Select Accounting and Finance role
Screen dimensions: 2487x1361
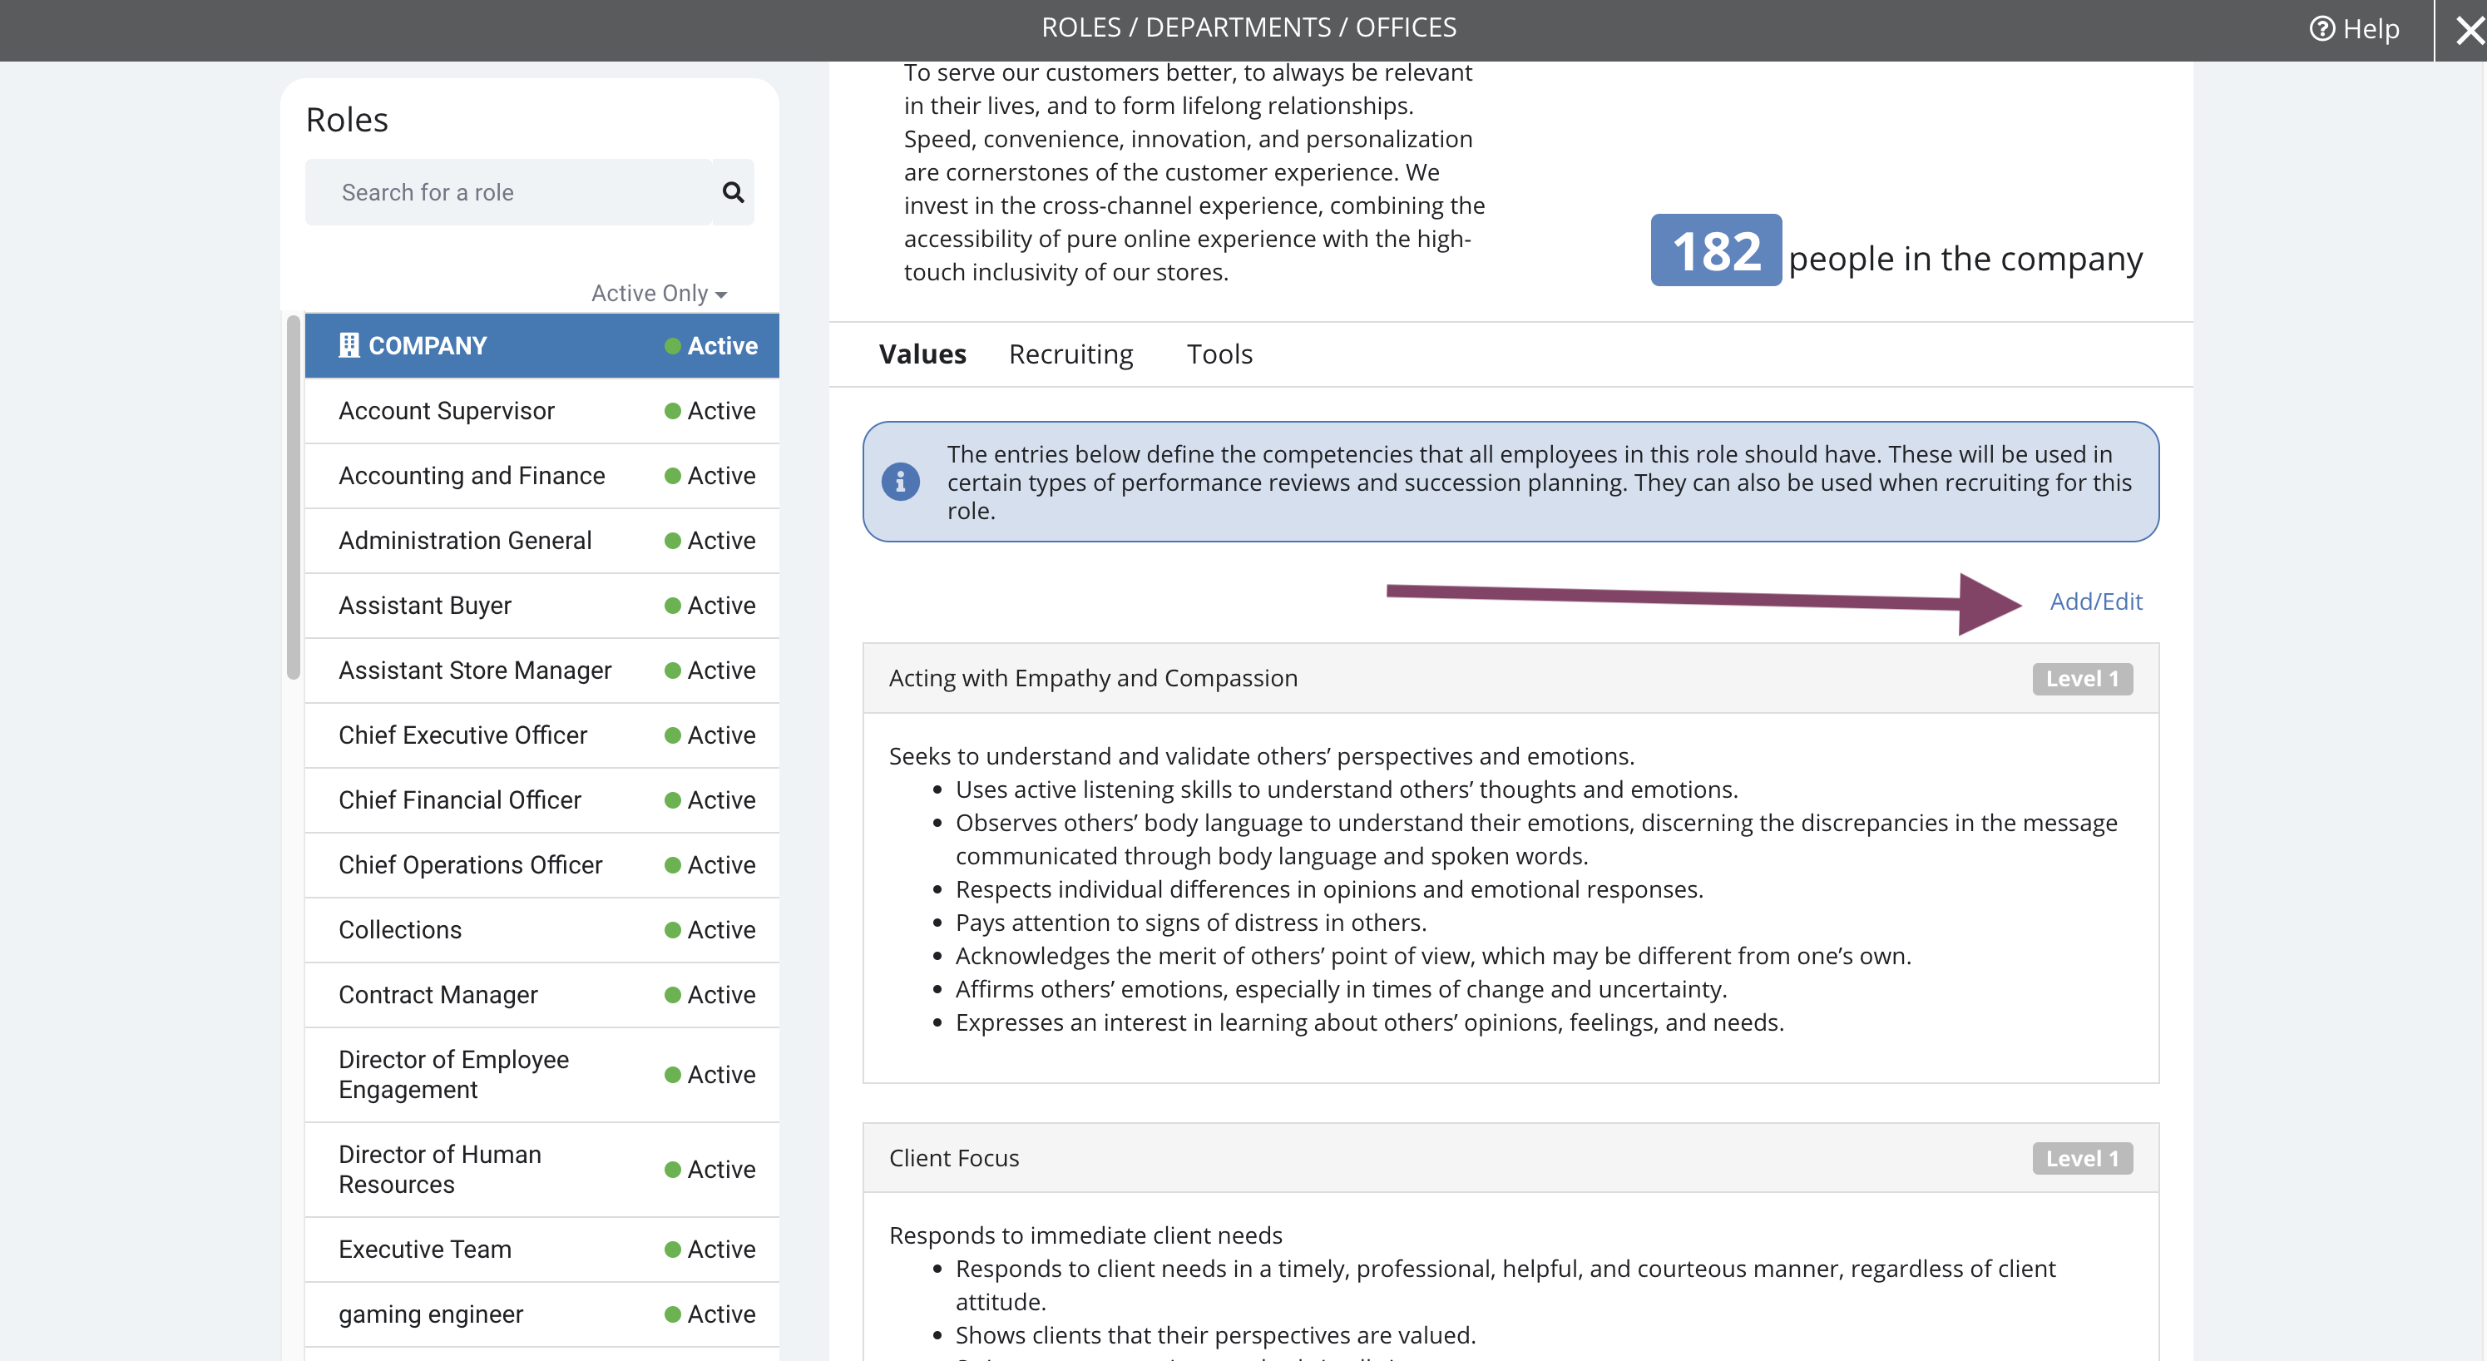coord(541,475)
